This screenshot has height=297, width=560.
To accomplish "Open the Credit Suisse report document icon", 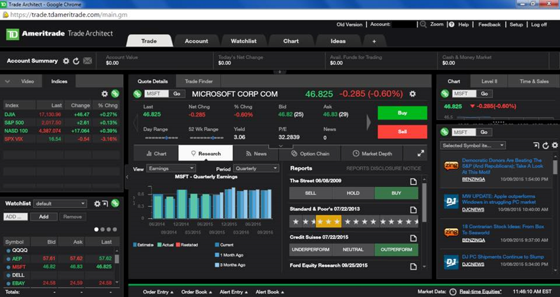I will coord(413,238).
